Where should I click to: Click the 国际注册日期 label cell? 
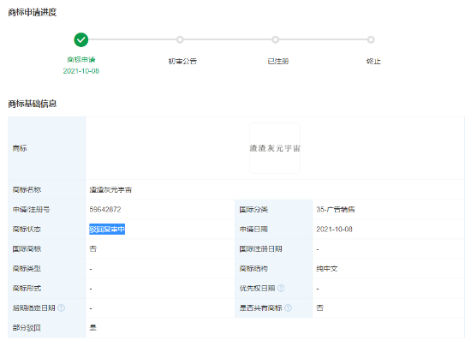260,249
